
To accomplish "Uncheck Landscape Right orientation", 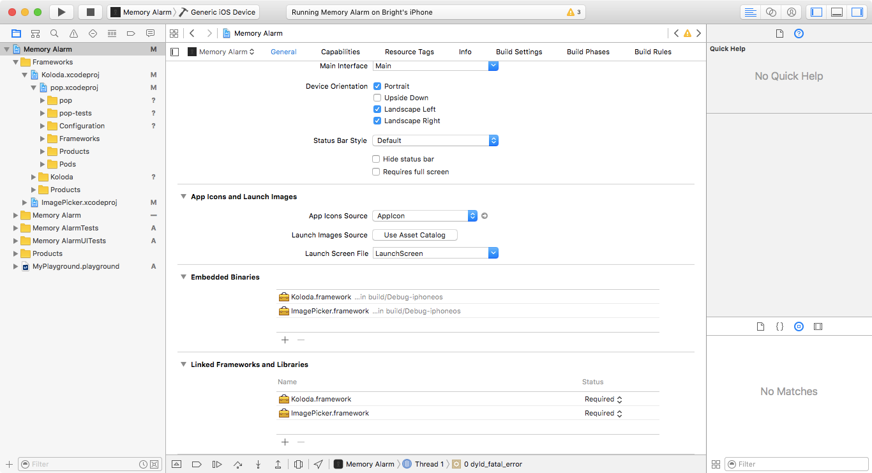I will pyautogui.click(x=377, y=121).
